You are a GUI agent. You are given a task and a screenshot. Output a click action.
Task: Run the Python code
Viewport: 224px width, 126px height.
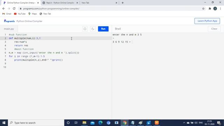tap(103, 29)
